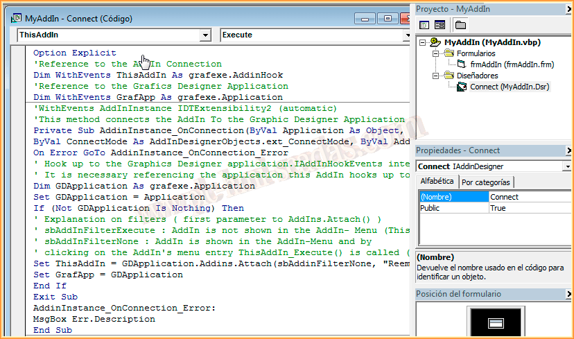
Task: Open the Execute procedure dropdown
Action: click(406, 35)
